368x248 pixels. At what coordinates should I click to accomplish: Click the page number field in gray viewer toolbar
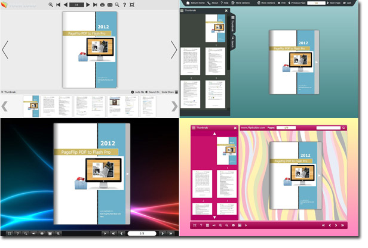[76, 5]
